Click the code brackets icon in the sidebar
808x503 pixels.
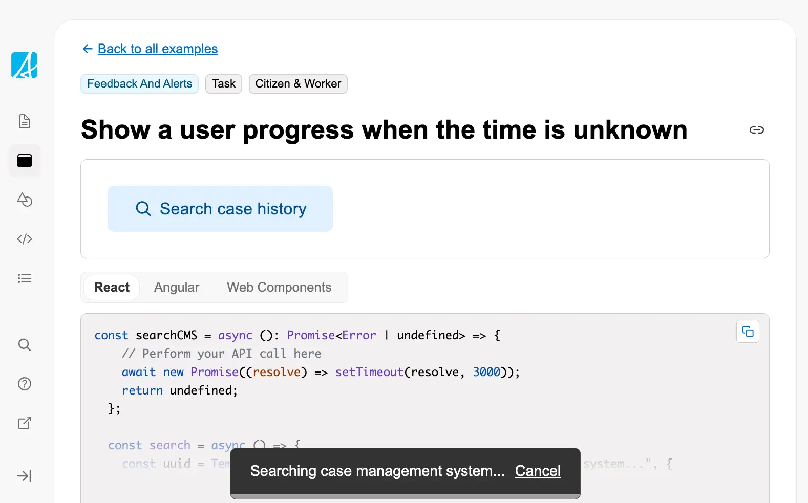coord(25,239)
